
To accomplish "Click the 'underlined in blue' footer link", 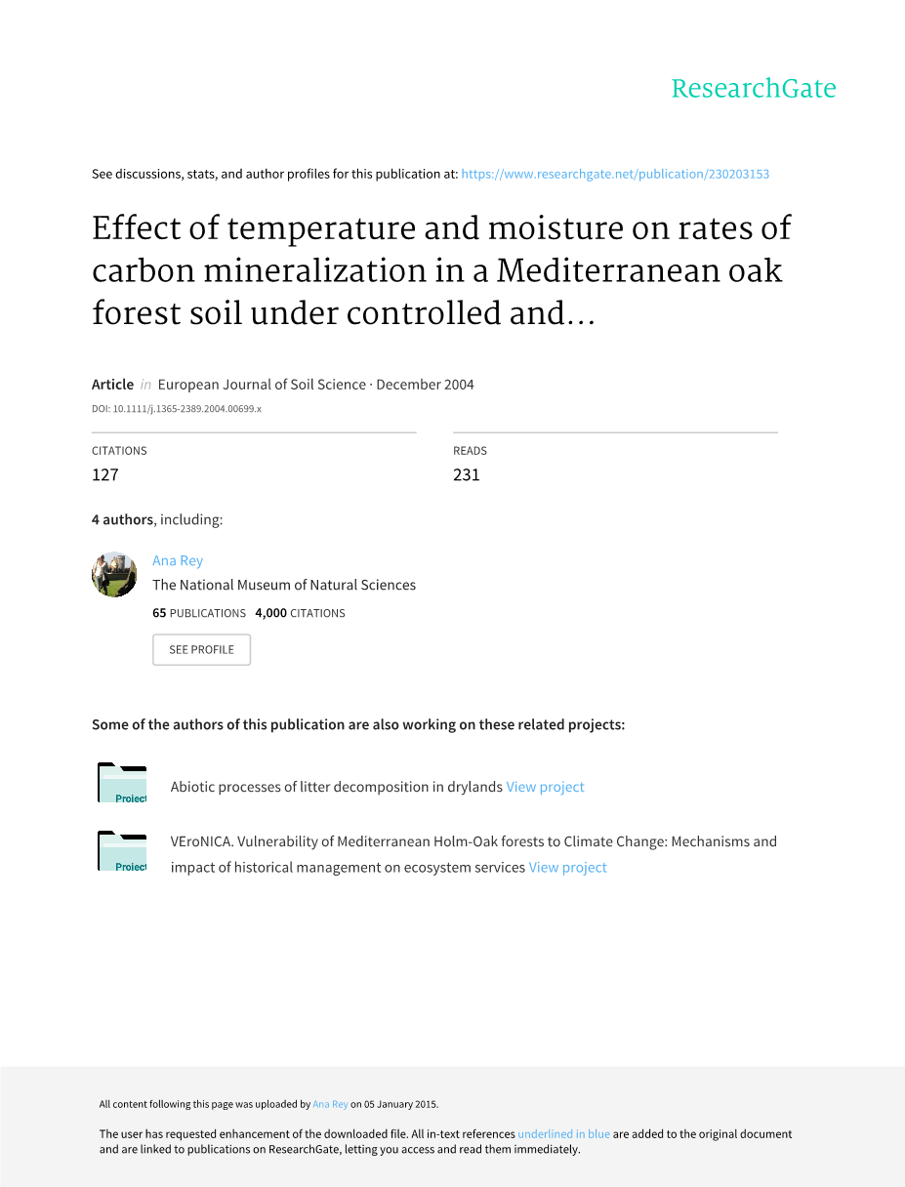I will (x=563, y=1134).
